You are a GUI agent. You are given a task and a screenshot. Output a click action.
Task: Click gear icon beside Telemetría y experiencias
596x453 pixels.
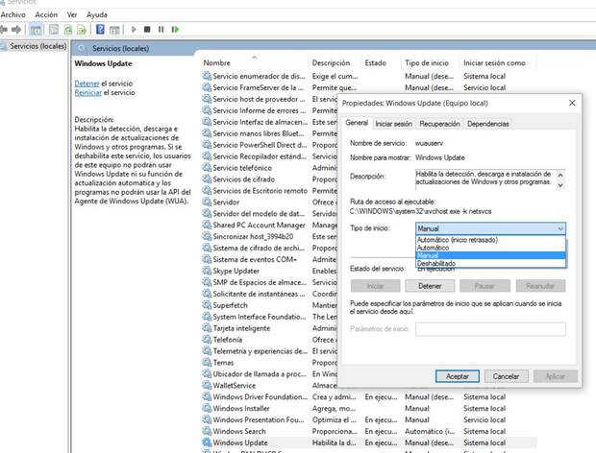tap(207, 351)
